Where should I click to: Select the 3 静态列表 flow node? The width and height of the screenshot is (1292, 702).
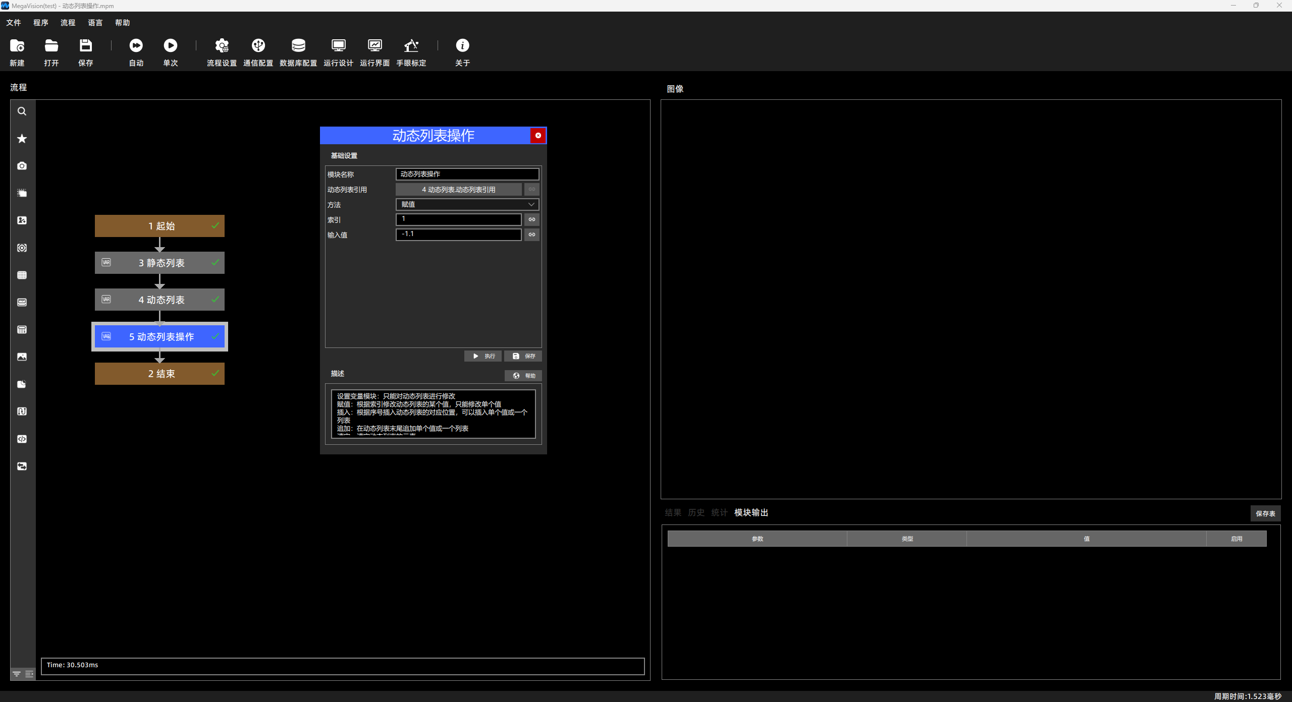(x=159, y=263)
